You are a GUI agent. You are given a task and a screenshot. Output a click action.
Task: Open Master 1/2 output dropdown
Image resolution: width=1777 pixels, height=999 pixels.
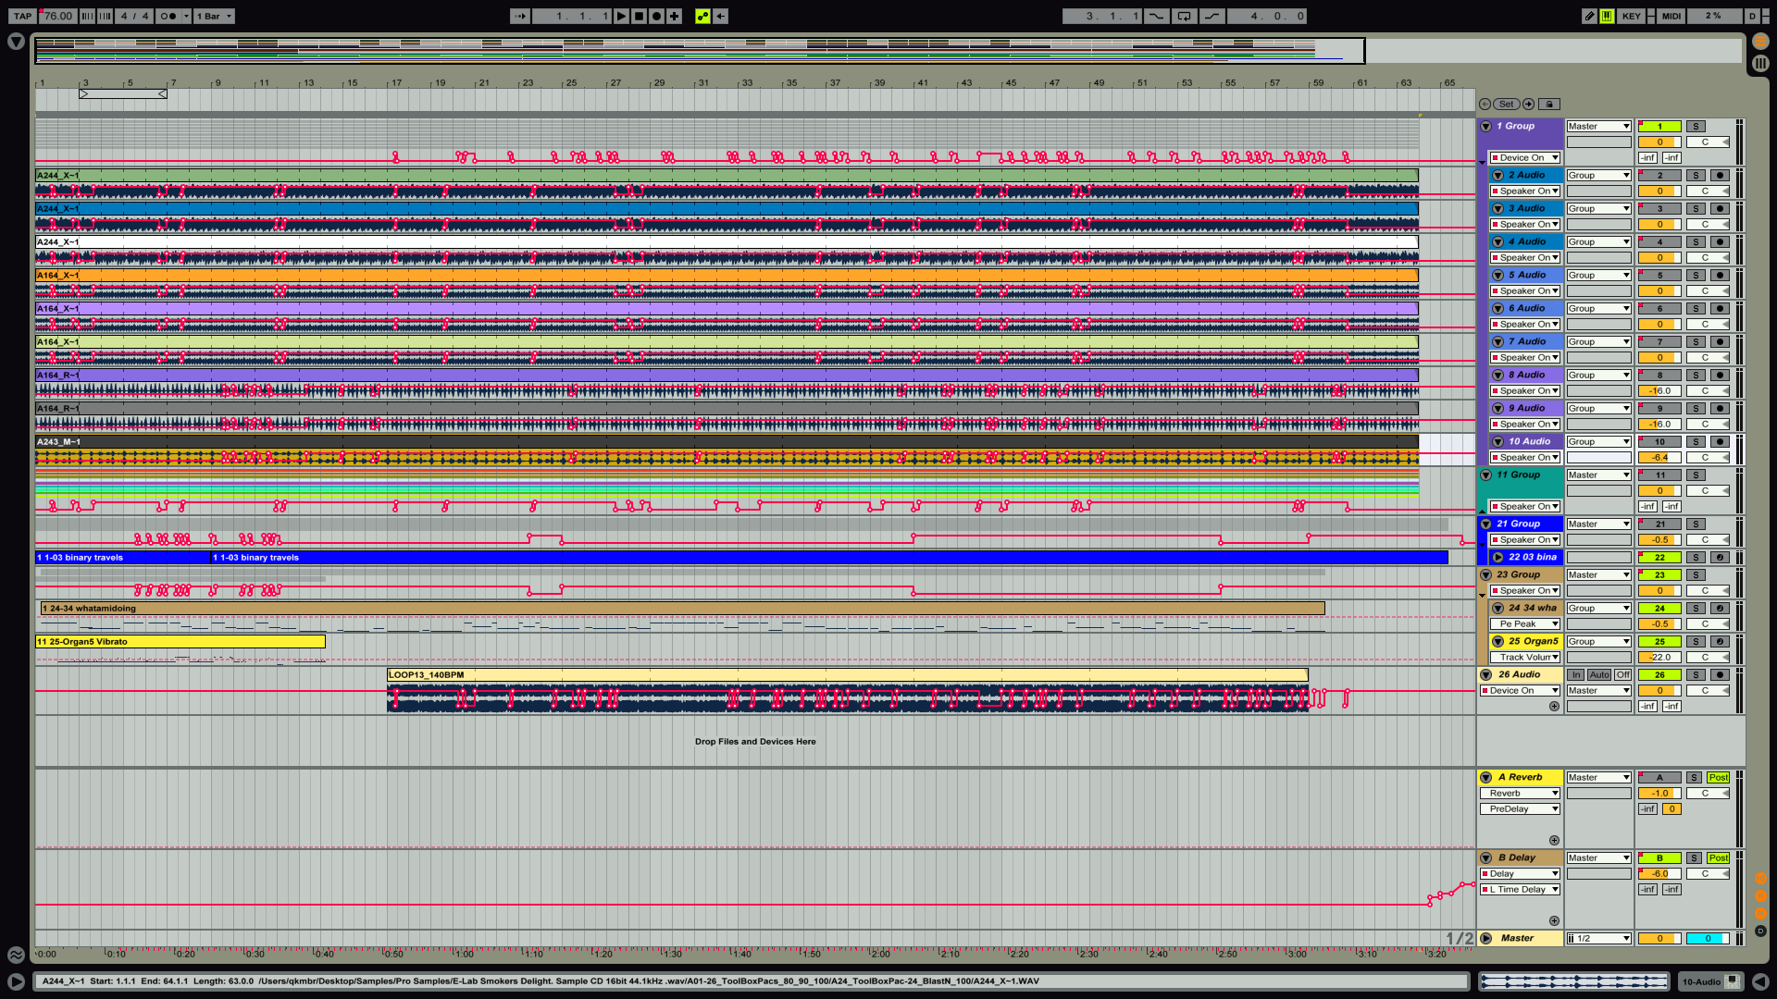coord(1598,939)
